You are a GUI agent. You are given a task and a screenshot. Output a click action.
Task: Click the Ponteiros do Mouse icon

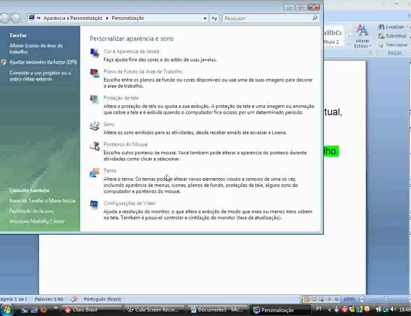[95, 146]
